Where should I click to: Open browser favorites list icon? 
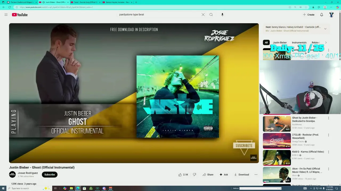pos(319,7)
